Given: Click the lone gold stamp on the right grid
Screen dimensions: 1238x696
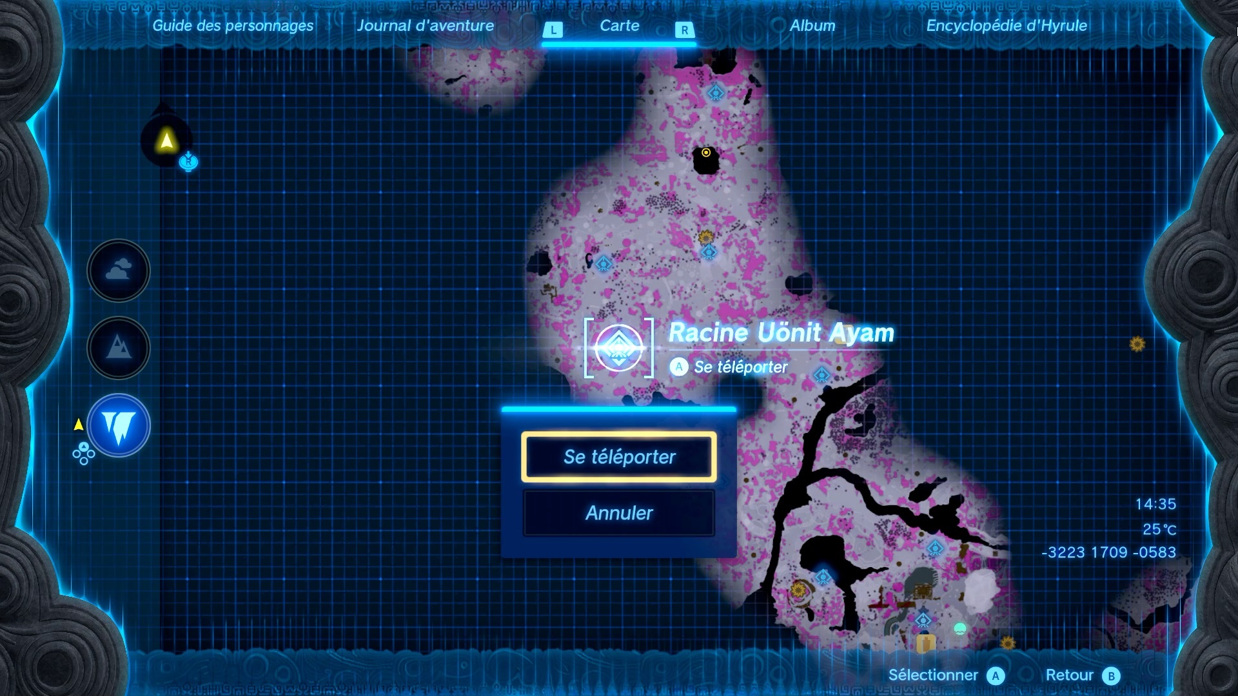Looking at the screenshot, I should pyautogui.click(x=1137, y=343).
